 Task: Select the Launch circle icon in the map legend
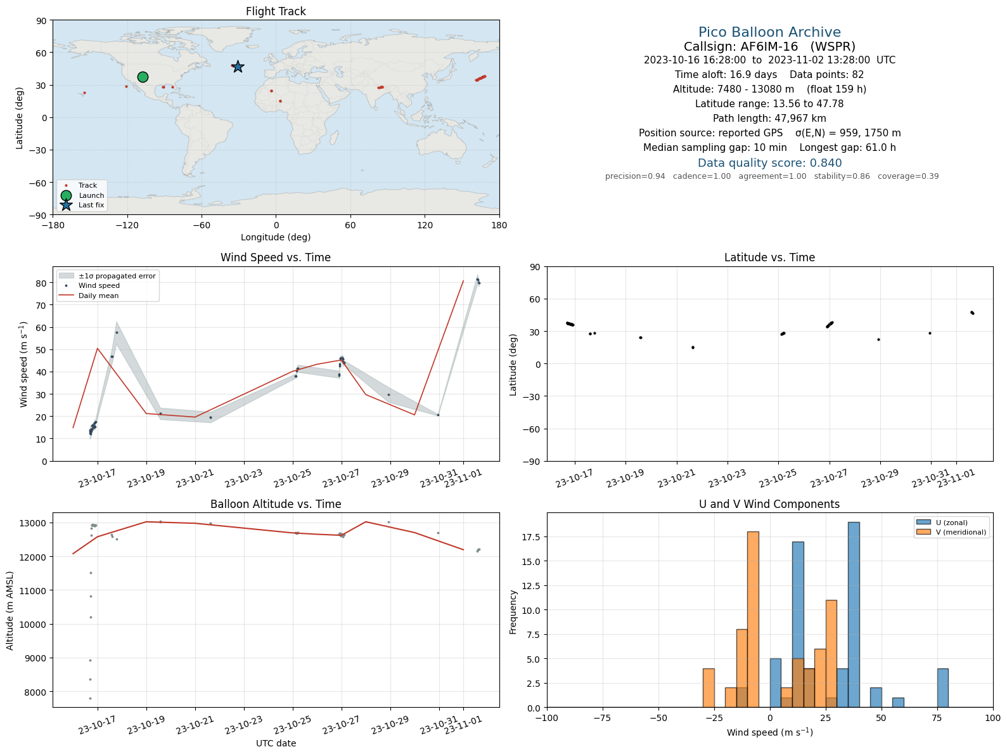[x=66, y=195]
